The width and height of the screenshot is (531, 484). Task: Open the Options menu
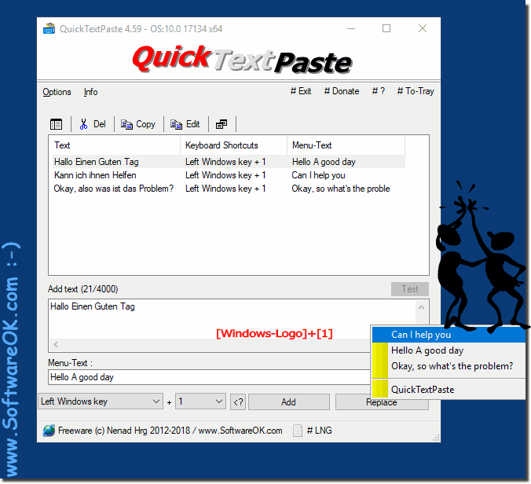pyautogui.click(x=57, y=92)
